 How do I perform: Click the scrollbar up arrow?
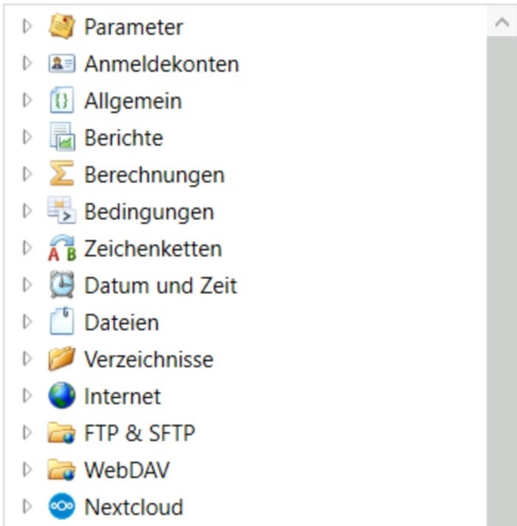502,23
